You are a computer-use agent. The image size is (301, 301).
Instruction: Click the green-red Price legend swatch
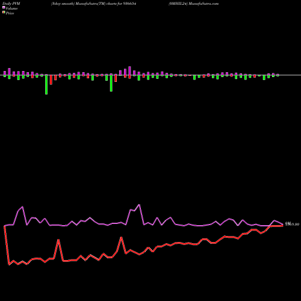click(4, 13)
